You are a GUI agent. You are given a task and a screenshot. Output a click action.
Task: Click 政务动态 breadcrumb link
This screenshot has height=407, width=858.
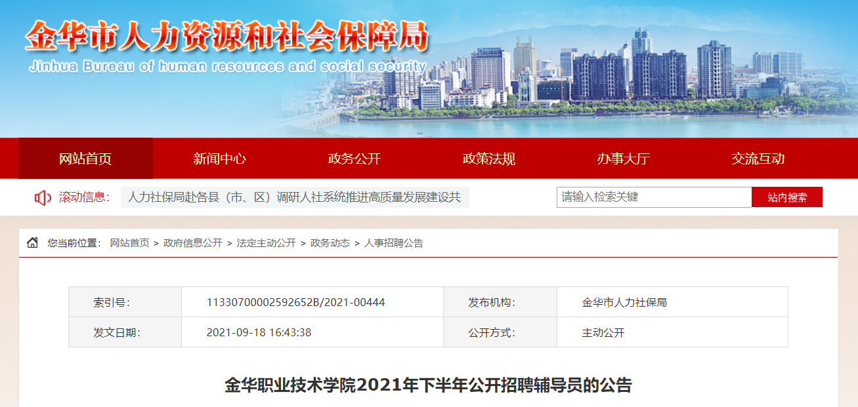(x=330, y=243)
